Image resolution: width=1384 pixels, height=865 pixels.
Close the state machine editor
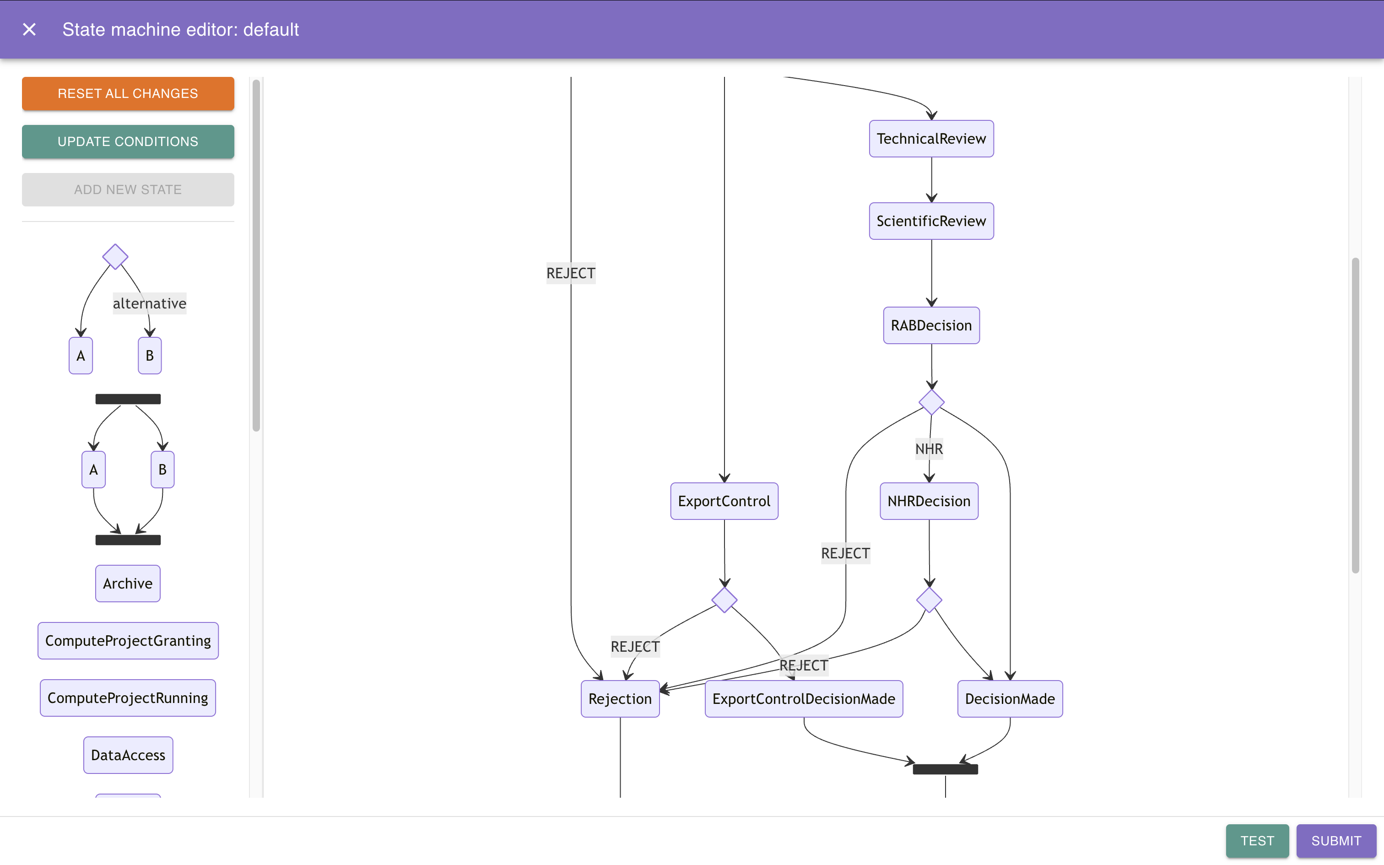(x=29, y=29)
